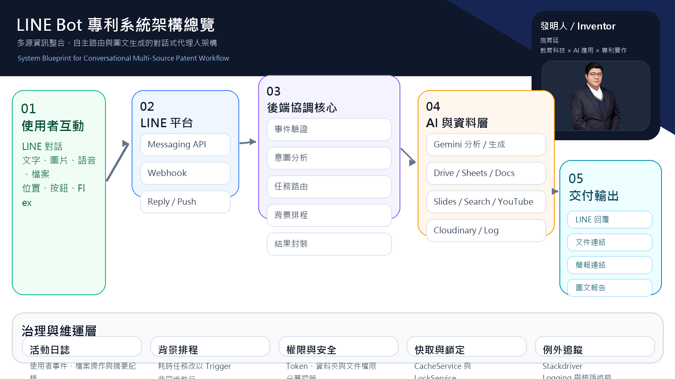Click Slides / Search / YouTube box
The image size is (675, 379).
[x=486, y=202]
